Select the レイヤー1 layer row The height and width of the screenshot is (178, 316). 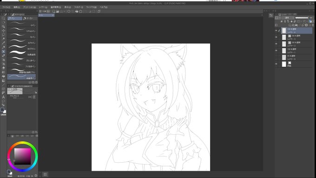click(296, 51)
